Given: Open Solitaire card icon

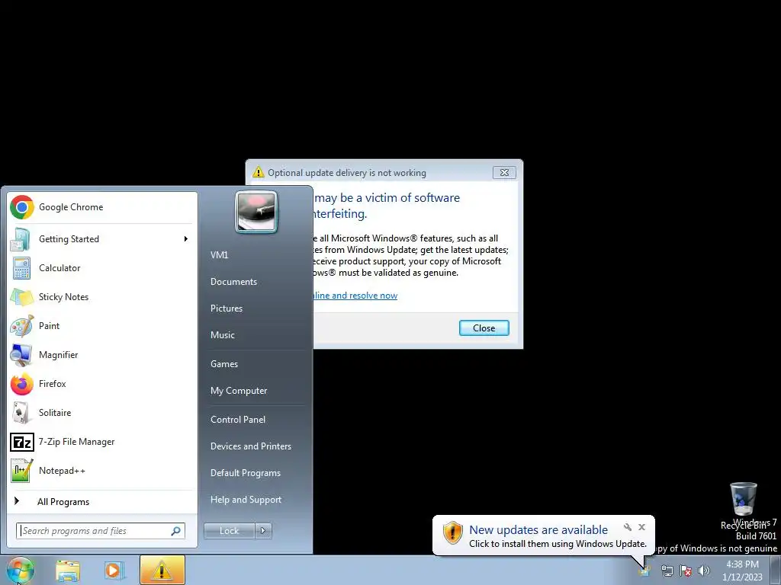Looking at the screenshot, I should point(21,412).
